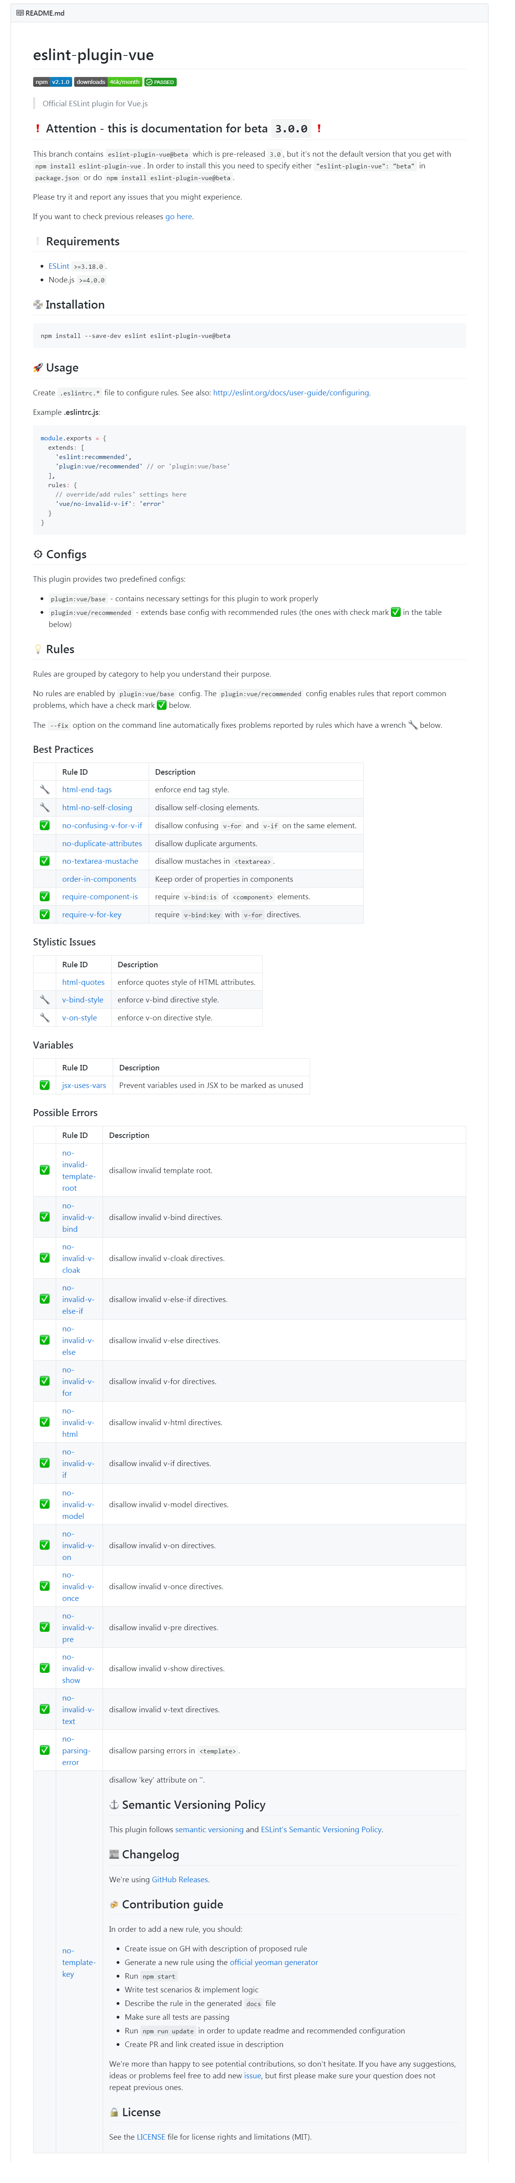Click the newspaper icon beside Changelog
Image resolution: width=515 pixels, height=2183 pixels.
tap(114, 1854)
